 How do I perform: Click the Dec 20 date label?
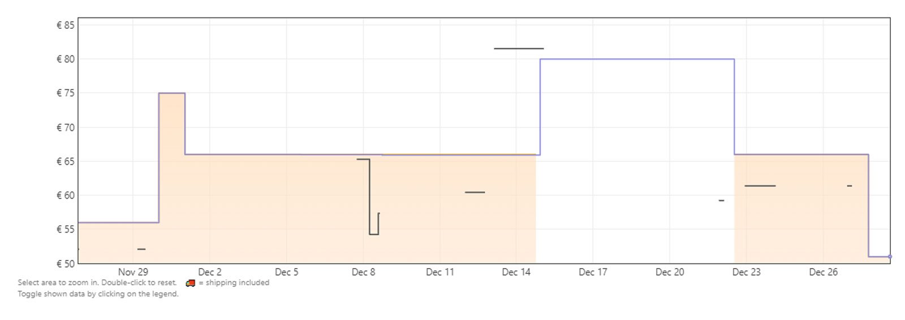point(670,272)
